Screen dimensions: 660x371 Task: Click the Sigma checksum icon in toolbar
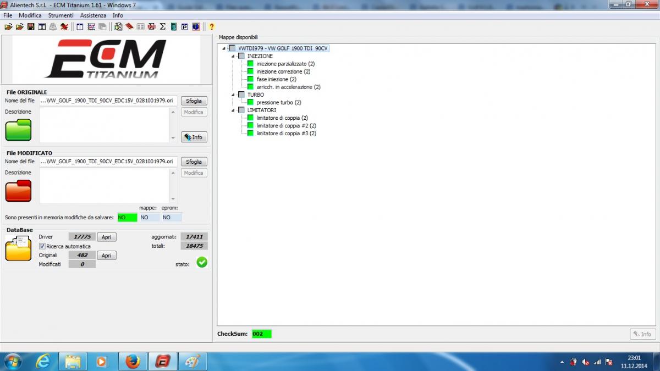pos(163,26)
